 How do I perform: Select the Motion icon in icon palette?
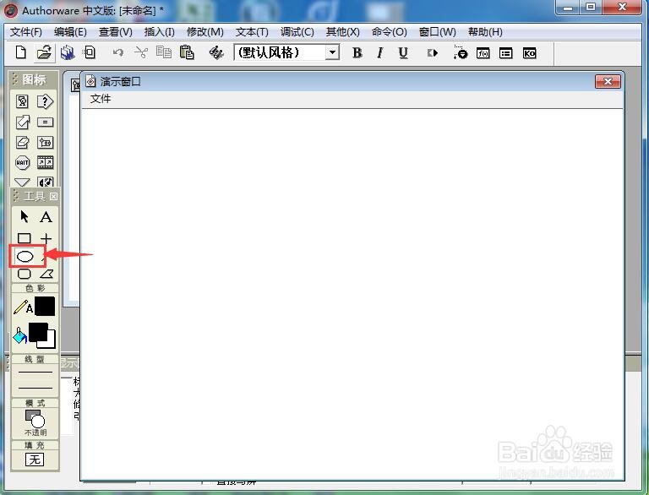(22, 122)
